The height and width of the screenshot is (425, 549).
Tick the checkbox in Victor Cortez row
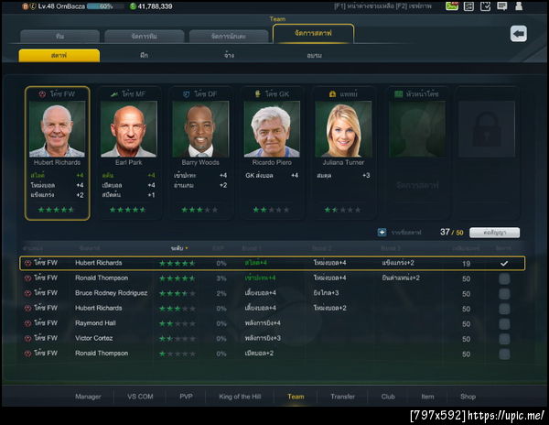(504, 339)
